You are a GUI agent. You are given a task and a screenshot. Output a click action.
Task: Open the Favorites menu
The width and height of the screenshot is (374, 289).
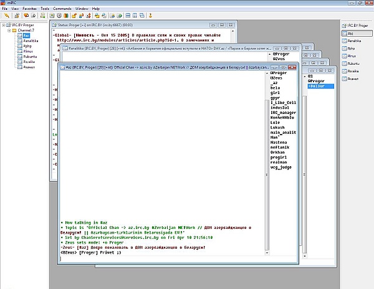[29, 9]
